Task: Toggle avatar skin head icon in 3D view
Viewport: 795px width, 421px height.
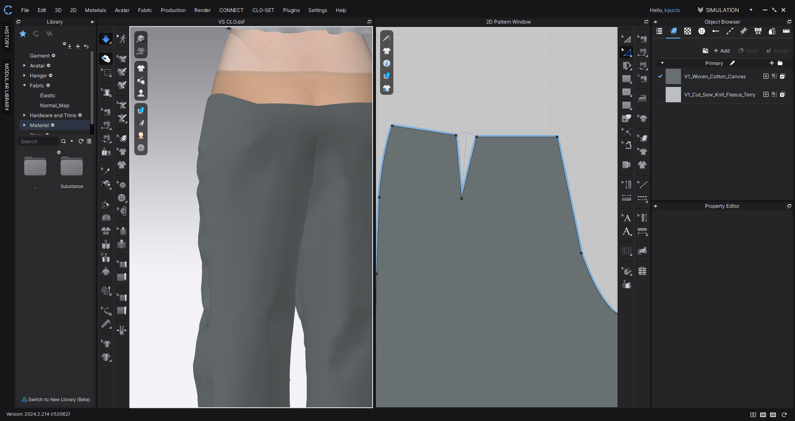Action: [x=141, y=135]
